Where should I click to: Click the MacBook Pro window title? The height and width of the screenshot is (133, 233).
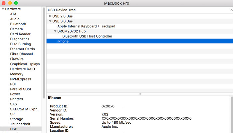116,3
